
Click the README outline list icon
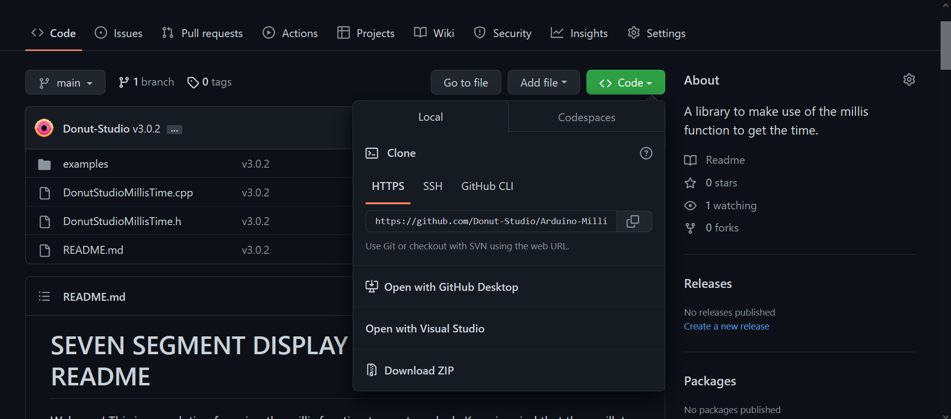pyautogui.click(x=45, y=296)
